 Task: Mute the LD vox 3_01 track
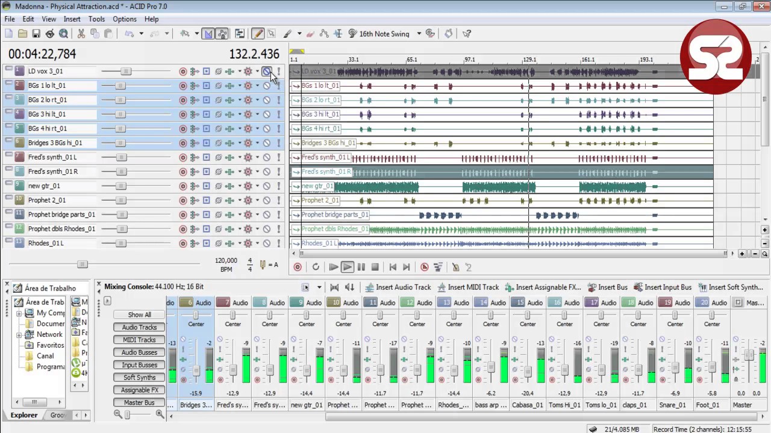[x=267, y=72]
